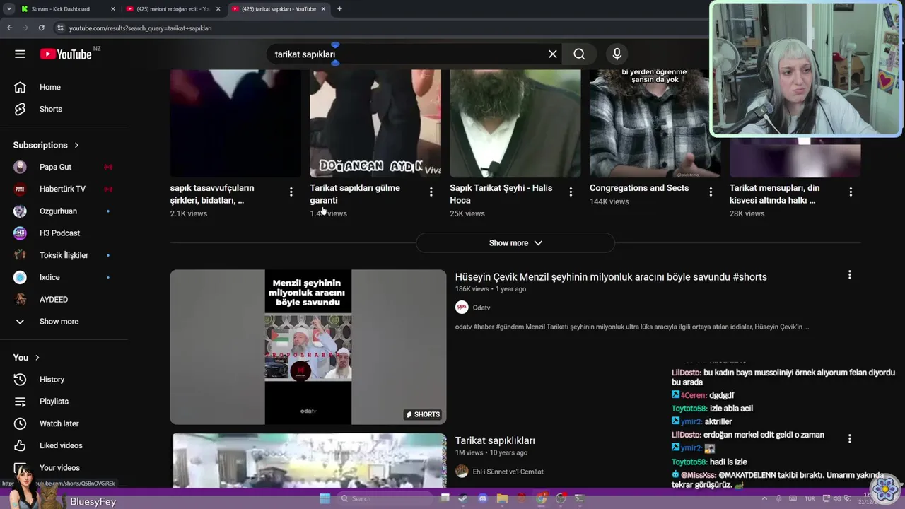Open the taskbar volume control
The width and height of the screenshot is (905, 509).
[836, 498]
